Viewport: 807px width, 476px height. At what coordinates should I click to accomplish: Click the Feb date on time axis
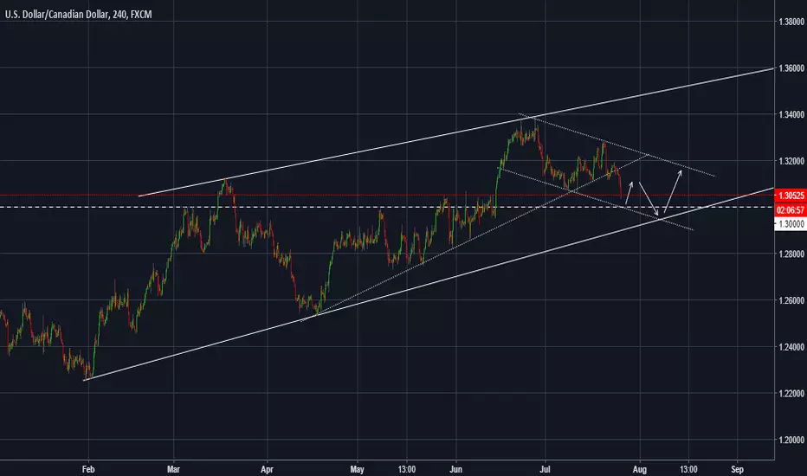click(88, 469)
